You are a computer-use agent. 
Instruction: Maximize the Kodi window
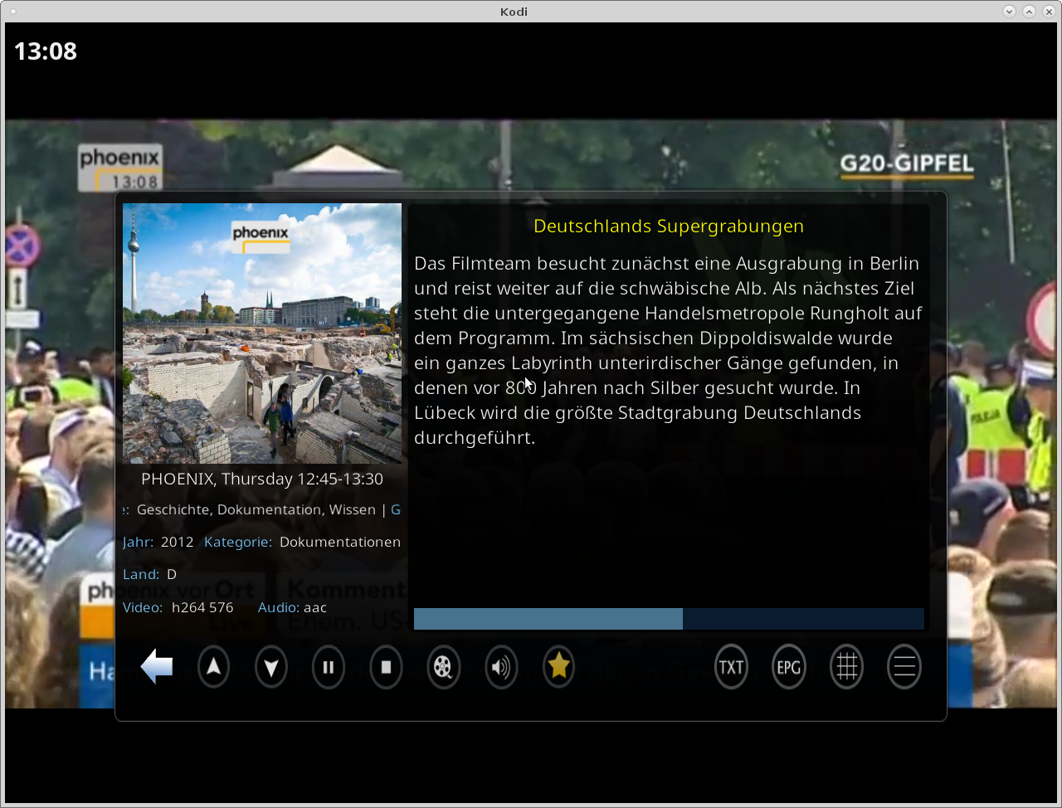[x=1029, y=12]
